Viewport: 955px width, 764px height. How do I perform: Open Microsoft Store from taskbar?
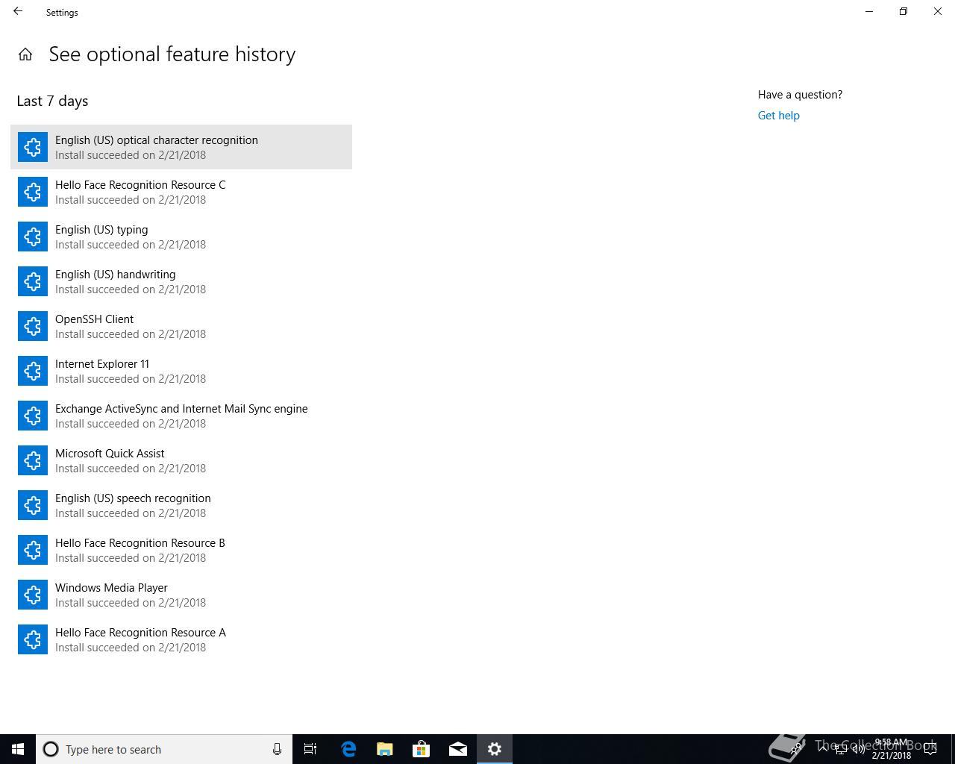421,749
